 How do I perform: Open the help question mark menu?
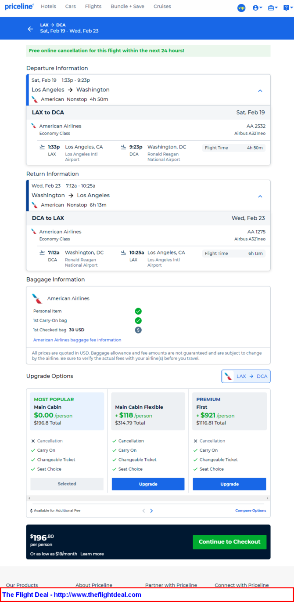(287, 8)
